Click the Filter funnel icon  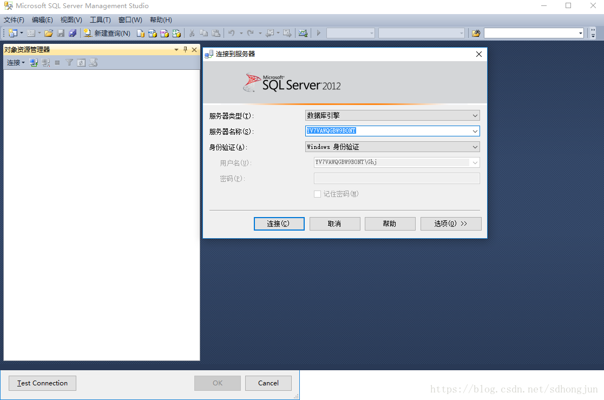(x=69, y=62)
